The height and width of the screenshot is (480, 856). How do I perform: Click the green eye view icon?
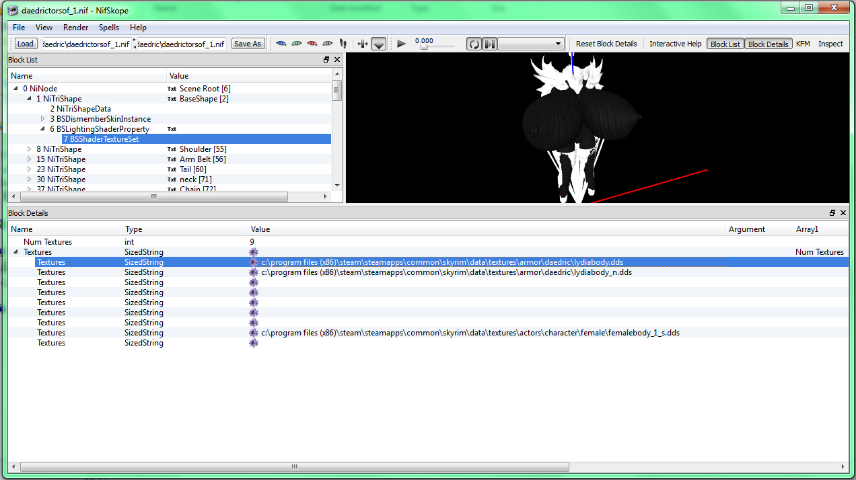pos(296,44)
